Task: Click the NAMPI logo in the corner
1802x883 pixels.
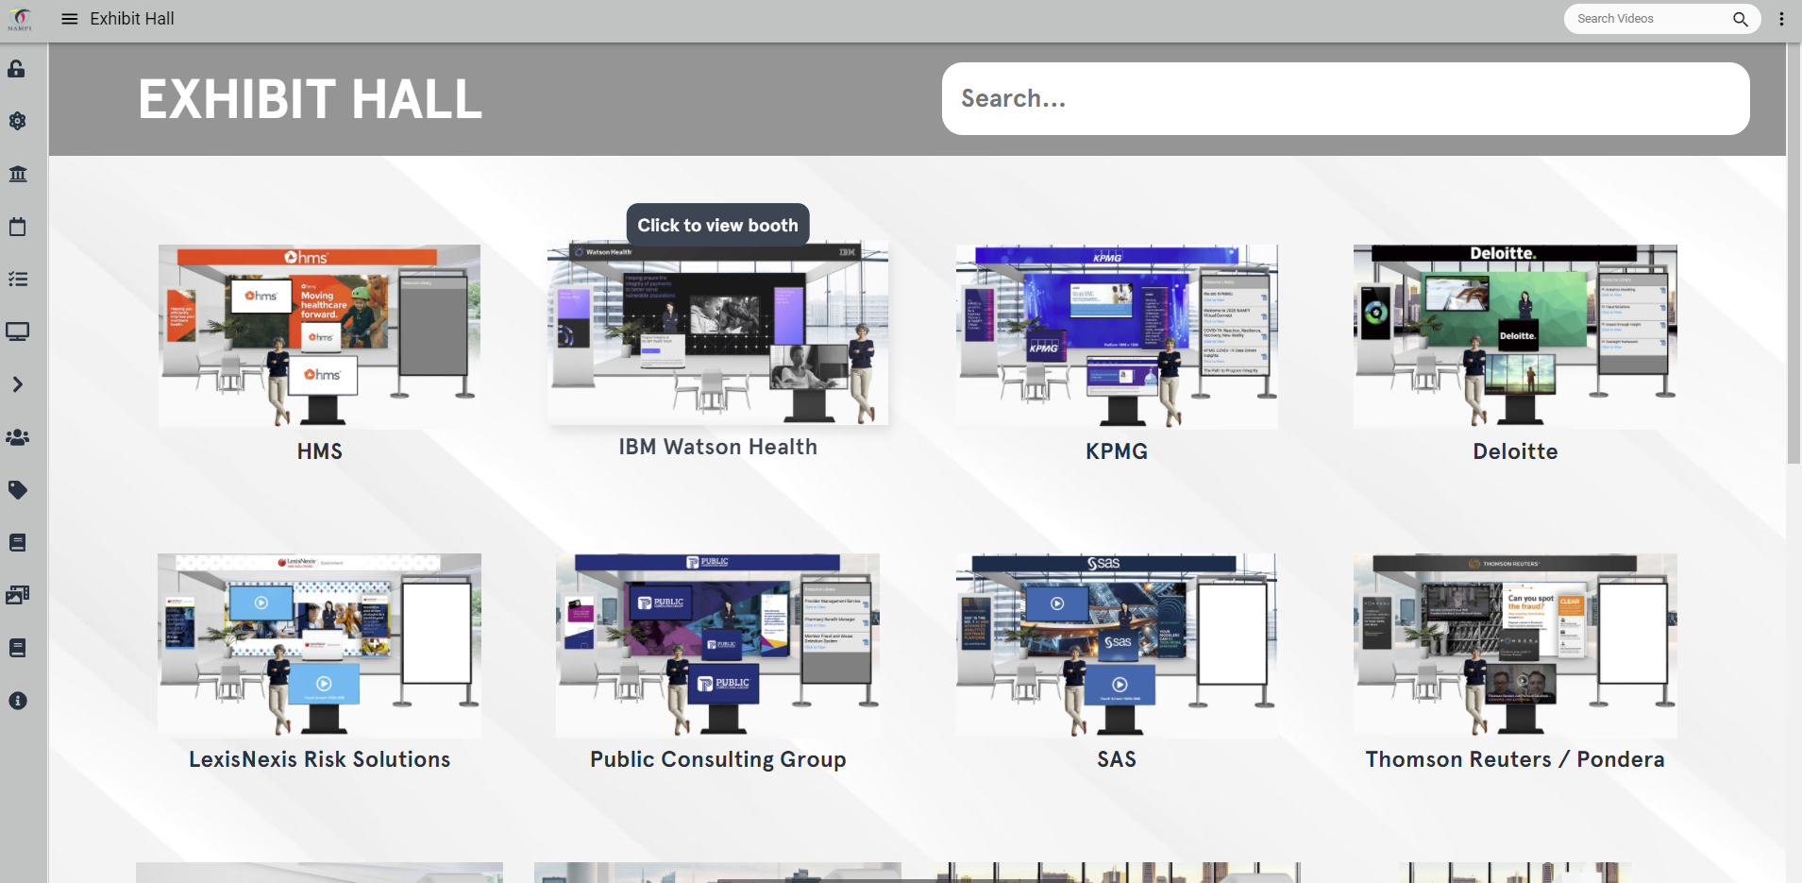Action: [x=20, y=19]
